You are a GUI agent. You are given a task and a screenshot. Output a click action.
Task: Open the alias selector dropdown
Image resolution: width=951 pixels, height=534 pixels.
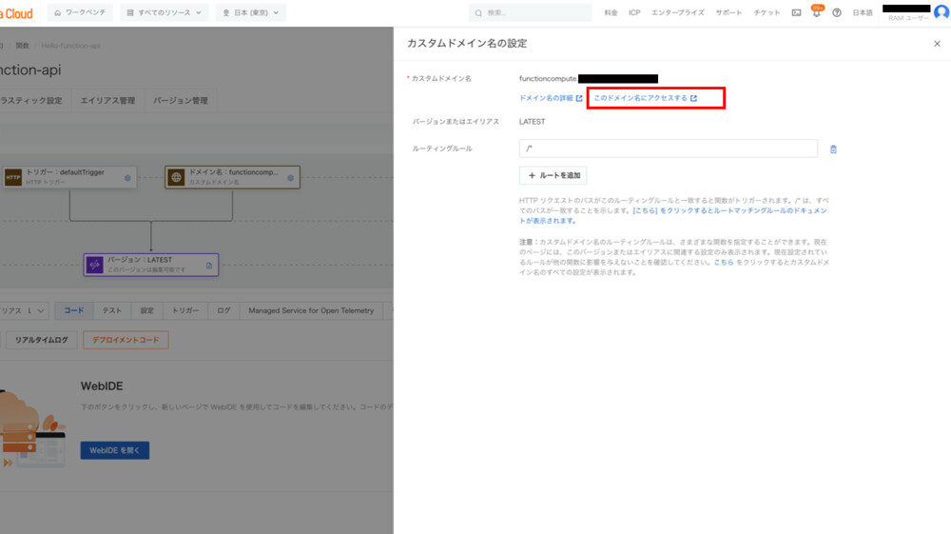[x=23, y=310]
